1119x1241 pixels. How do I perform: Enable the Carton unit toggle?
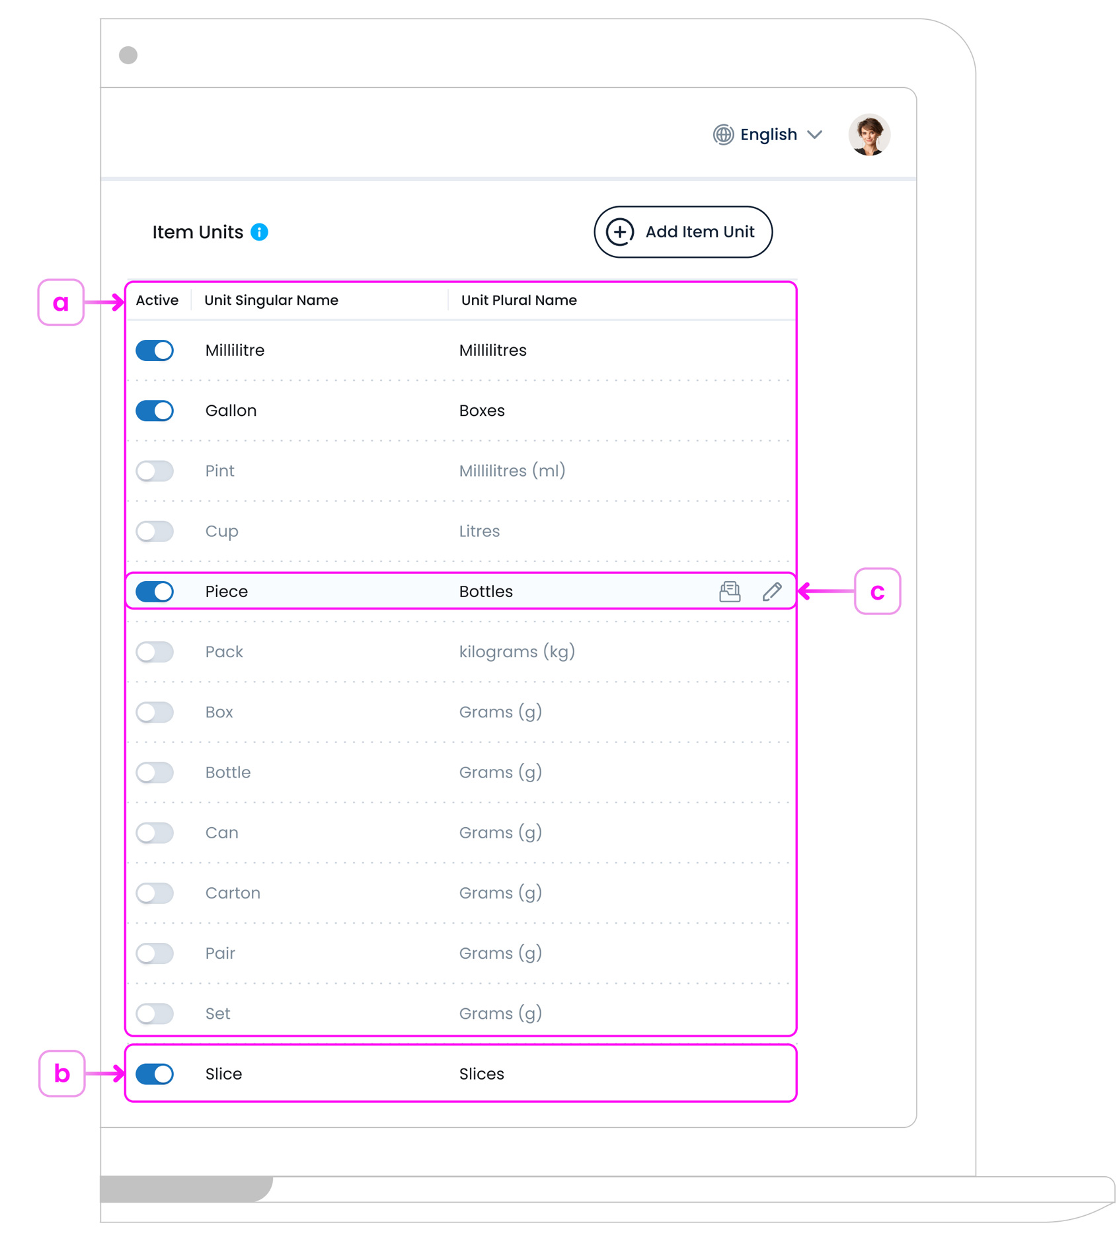tap(155, 893)
